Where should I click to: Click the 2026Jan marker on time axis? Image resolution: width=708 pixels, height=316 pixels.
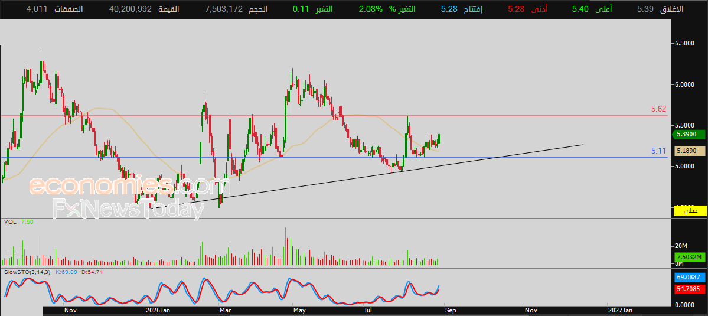click(158, 311)
